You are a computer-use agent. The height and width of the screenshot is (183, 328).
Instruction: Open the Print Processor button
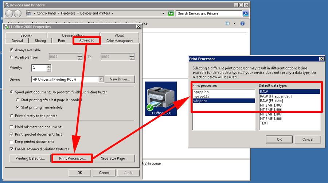[x=72, y=158]
